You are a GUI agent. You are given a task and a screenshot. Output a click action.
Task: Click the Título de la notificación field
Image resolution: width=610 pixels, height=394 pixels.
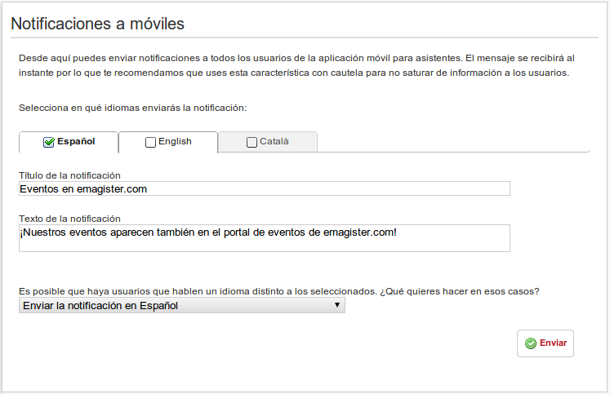265,188
